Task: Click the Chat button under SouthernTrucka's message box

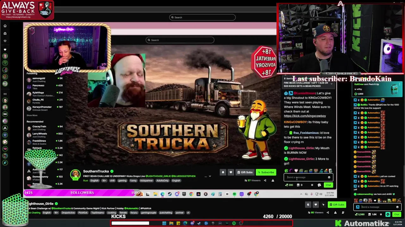Action: point(328,185)
